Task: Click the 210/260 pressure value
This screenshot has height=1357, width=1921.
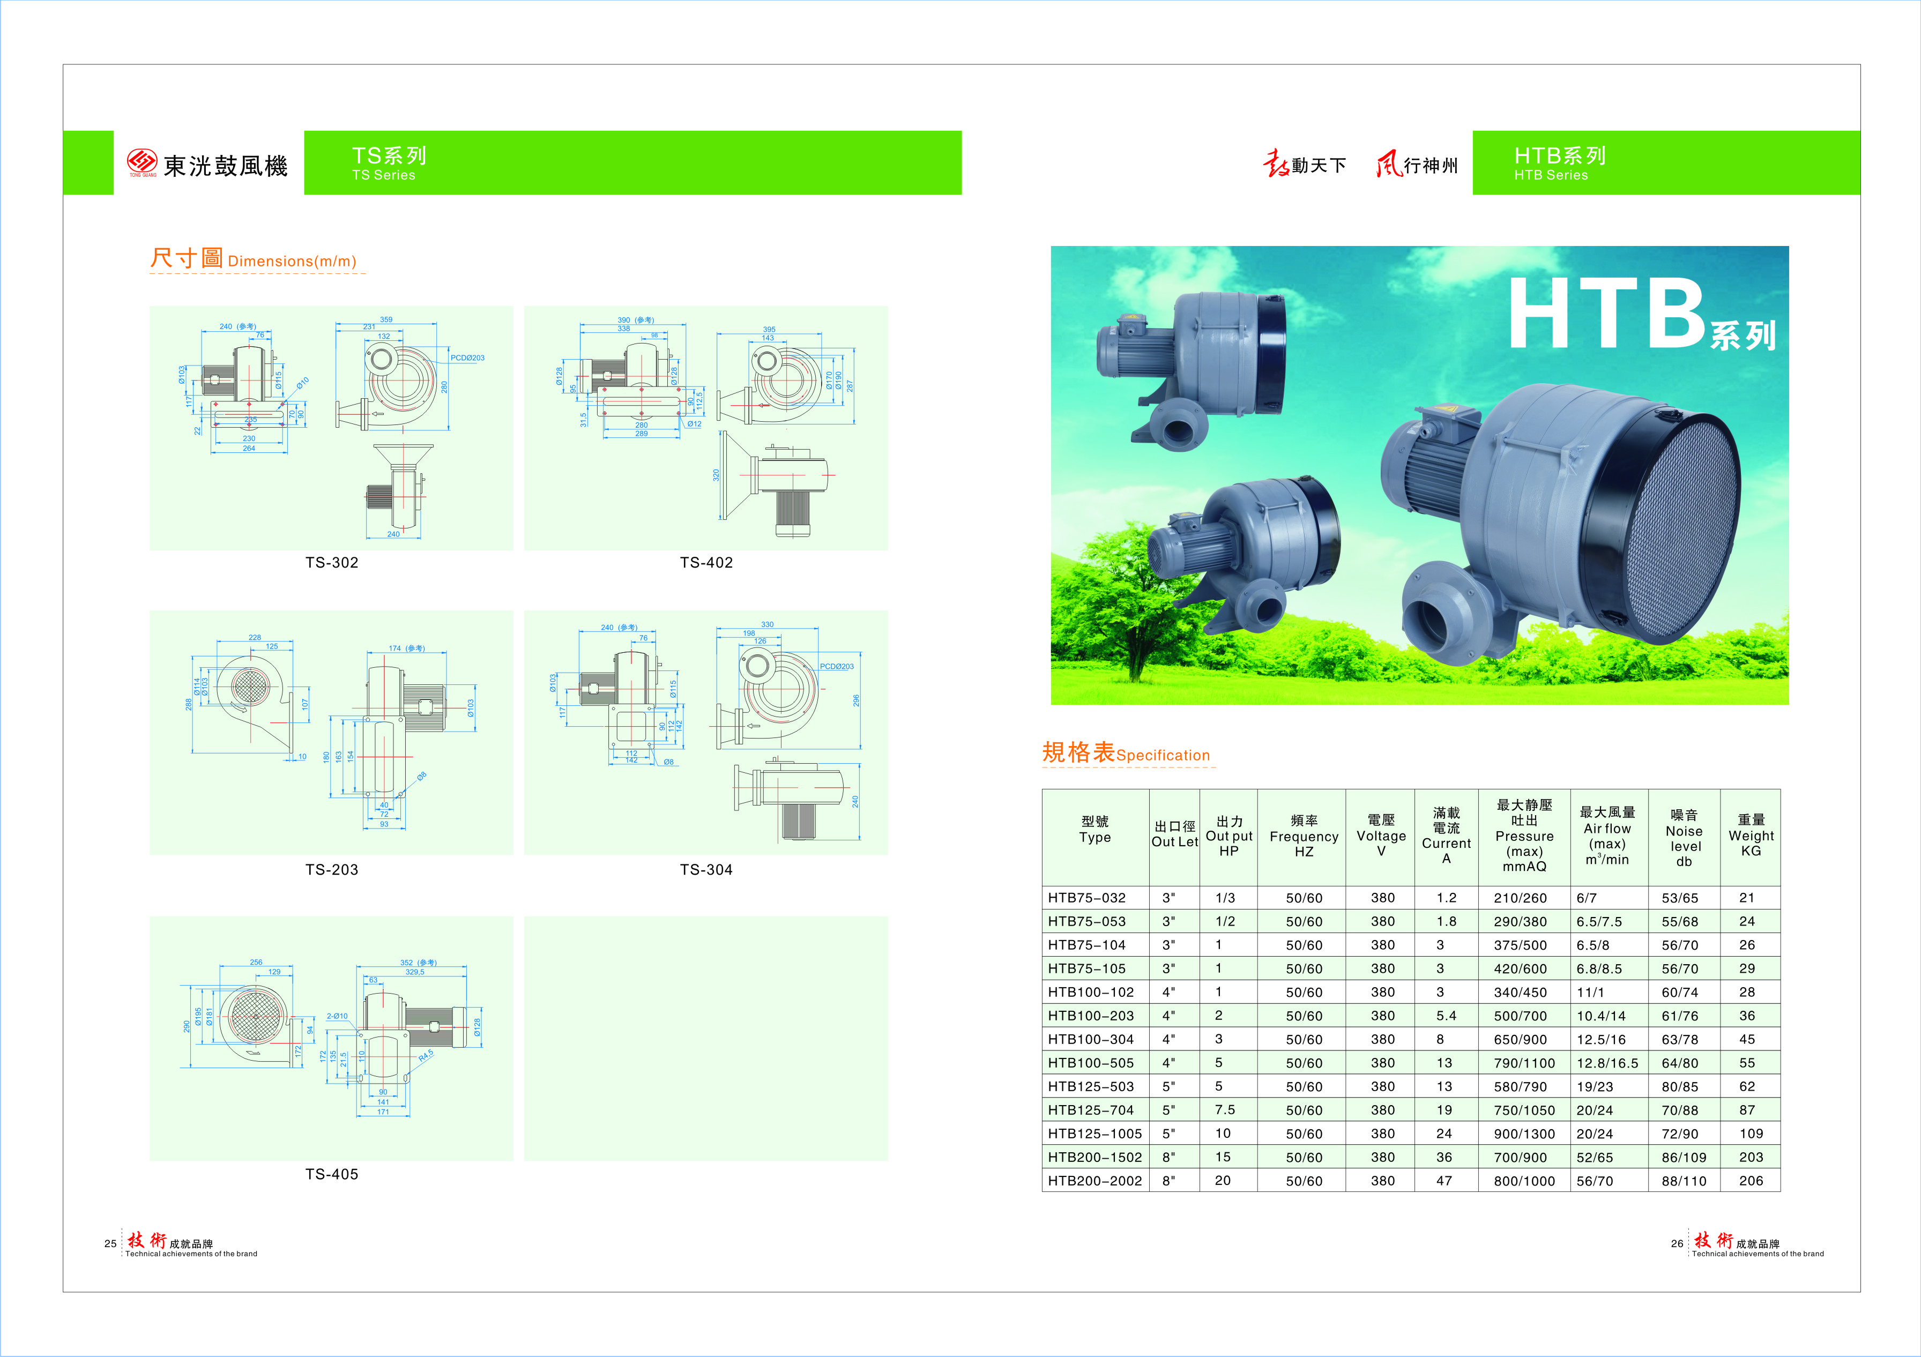Action: (x=1520, y=898)
